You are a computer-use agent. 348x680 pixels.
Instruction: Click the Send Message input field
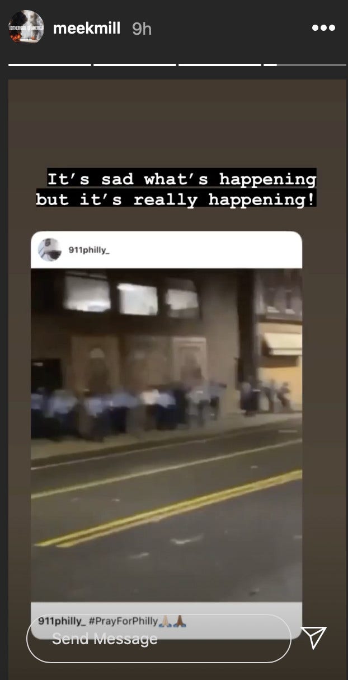(x=159, y=639)
